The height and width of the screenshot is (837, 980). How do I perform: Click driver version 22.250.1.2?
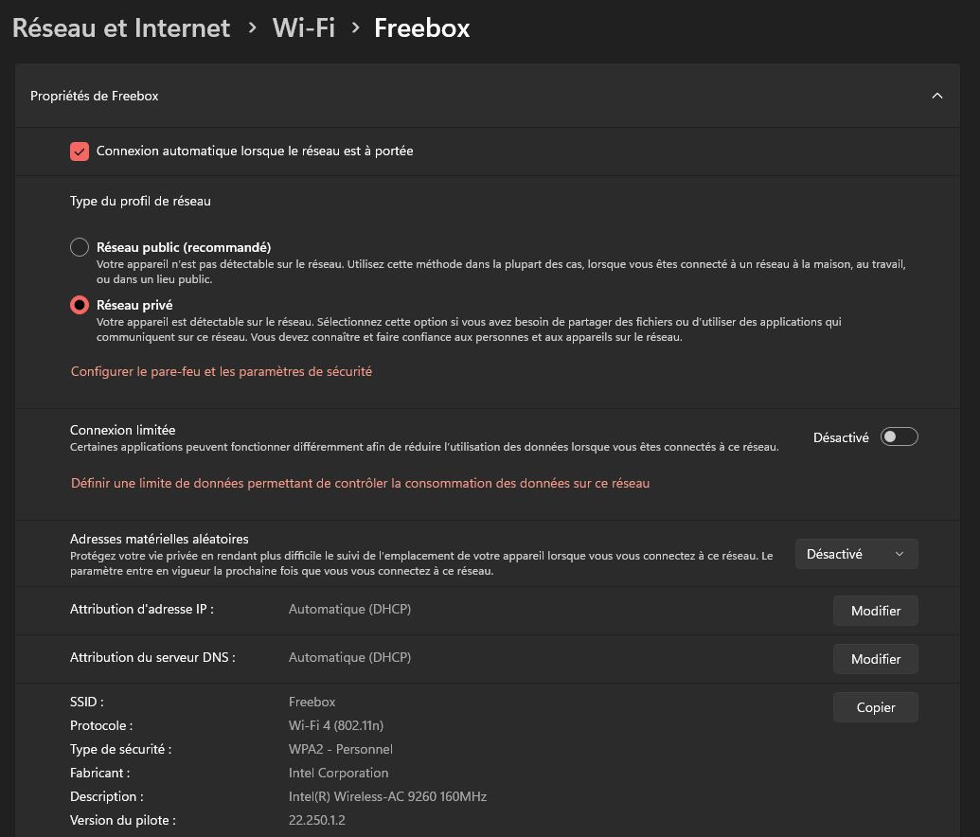[317, 821]
